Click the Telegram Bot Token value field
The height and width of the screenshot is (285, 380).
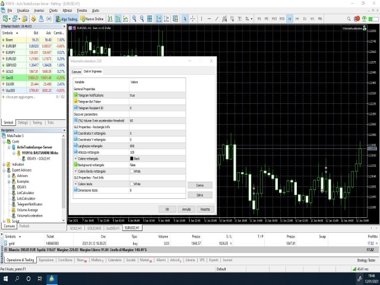click(x=157, y=102)
